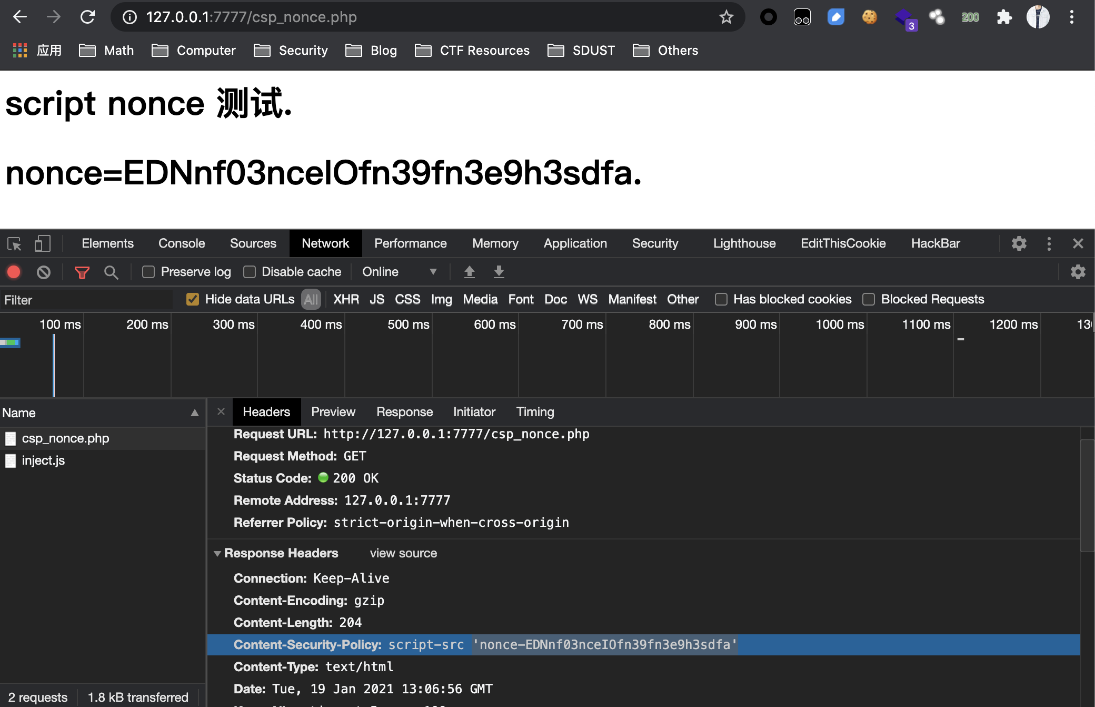Switch to the Console tab
The width and height of the screenshot is (1095, 707).
tap(182, 243)
